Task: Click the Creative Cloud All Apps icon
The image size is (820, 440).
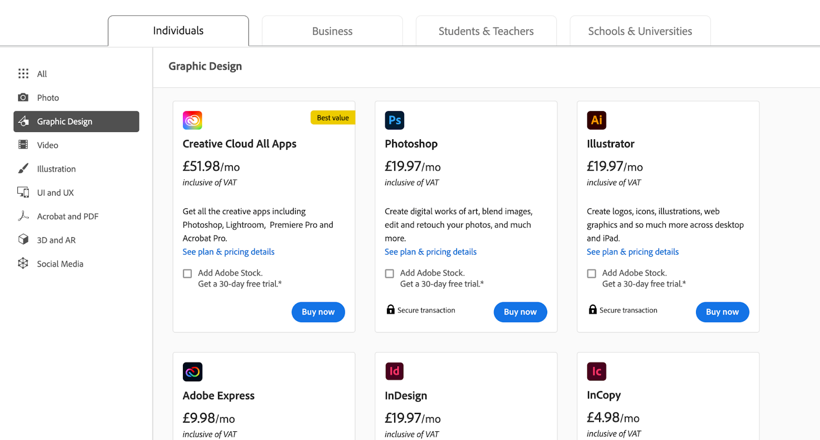Action: coord(192,120)
